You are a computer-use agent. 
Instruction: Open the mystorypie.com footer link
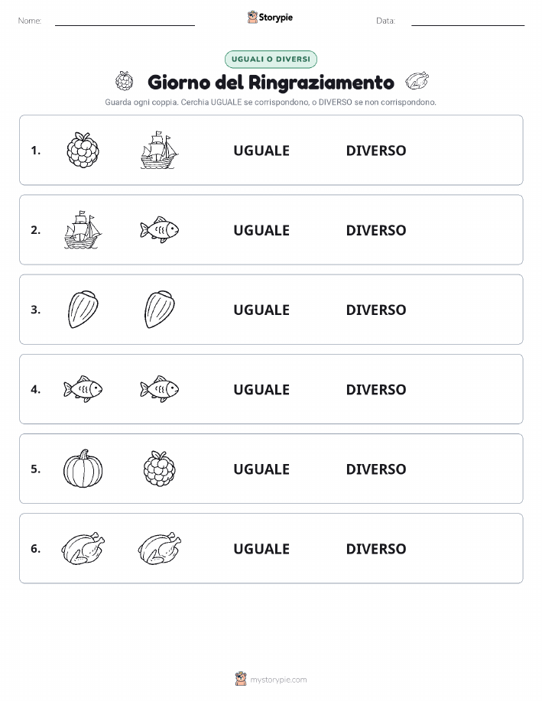pyautogui.click(x=271, y=679)
